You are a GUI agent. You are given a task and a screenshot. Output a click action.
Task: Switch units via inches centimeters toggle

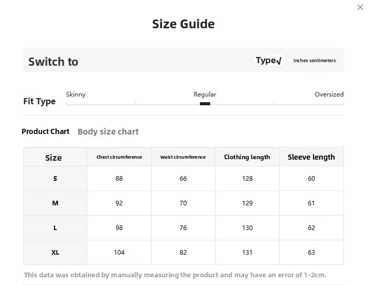[x=315, y=60]
